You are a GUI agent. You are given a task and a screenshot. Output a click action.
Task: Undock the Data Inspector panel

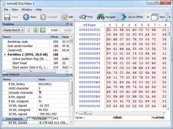pyautogui.click(x=67, y=75)
